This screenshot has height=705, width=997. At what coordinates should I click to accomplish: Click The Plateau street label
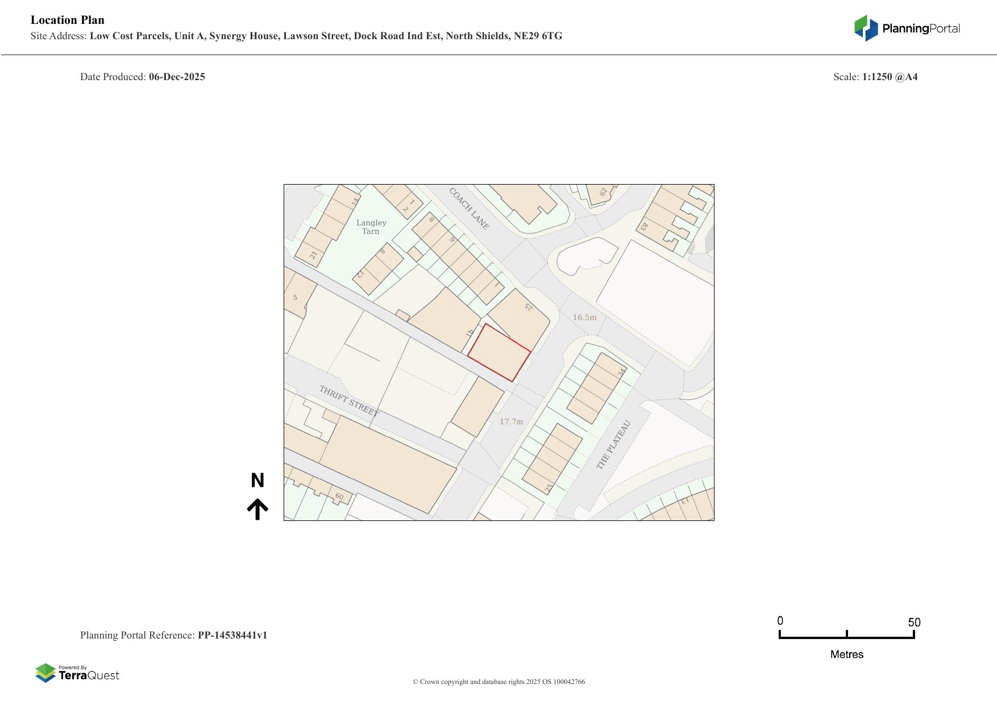[613, 445]
